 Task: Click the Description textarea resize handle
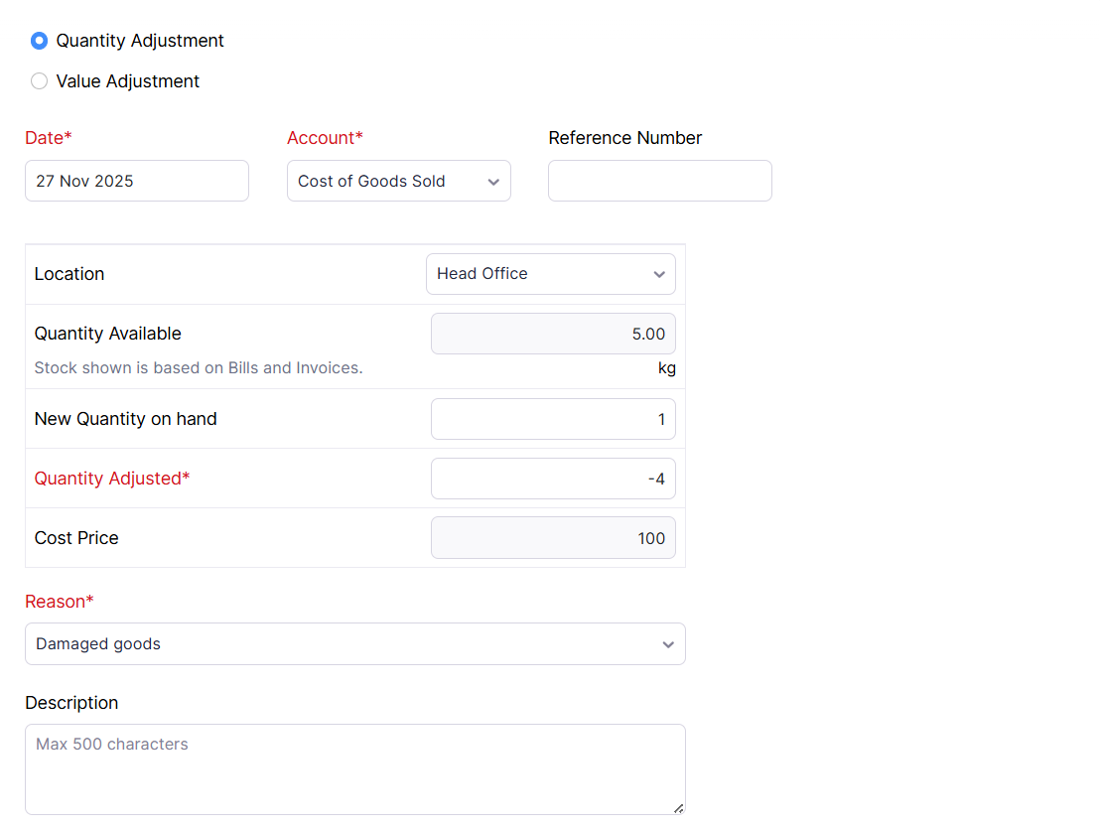tap(678, 808)
